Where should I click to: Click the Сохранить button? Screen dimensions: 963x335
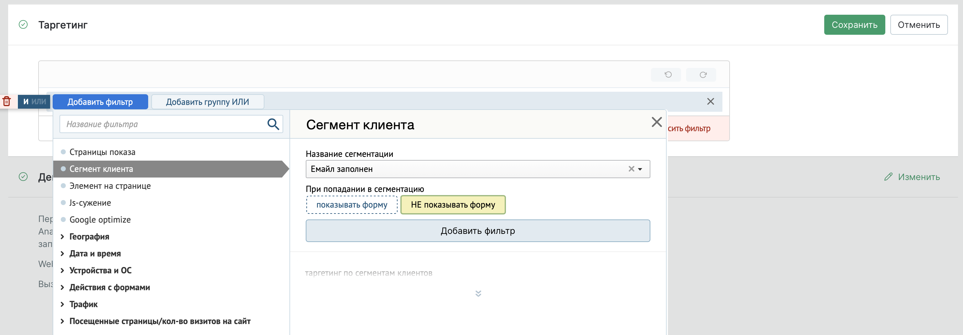pos(854,25)
